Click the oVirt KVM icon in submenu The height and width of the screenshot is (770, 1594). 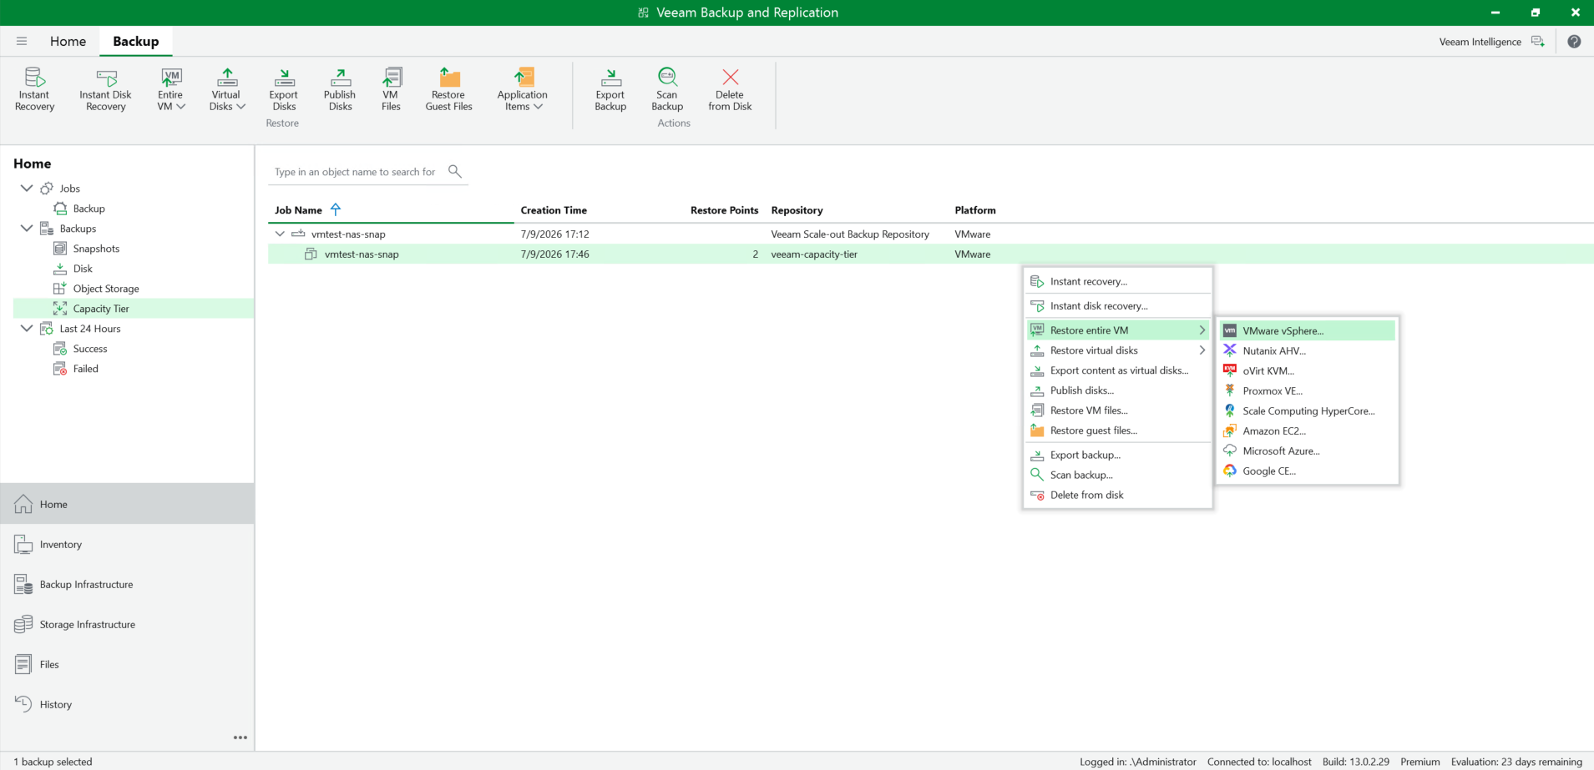1230,370
